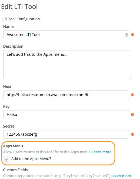Focus the Name field containing Awesome LTI Tool
Viewport: 140px width, 179px height.
pyautogui.click(x=66, y=35)
